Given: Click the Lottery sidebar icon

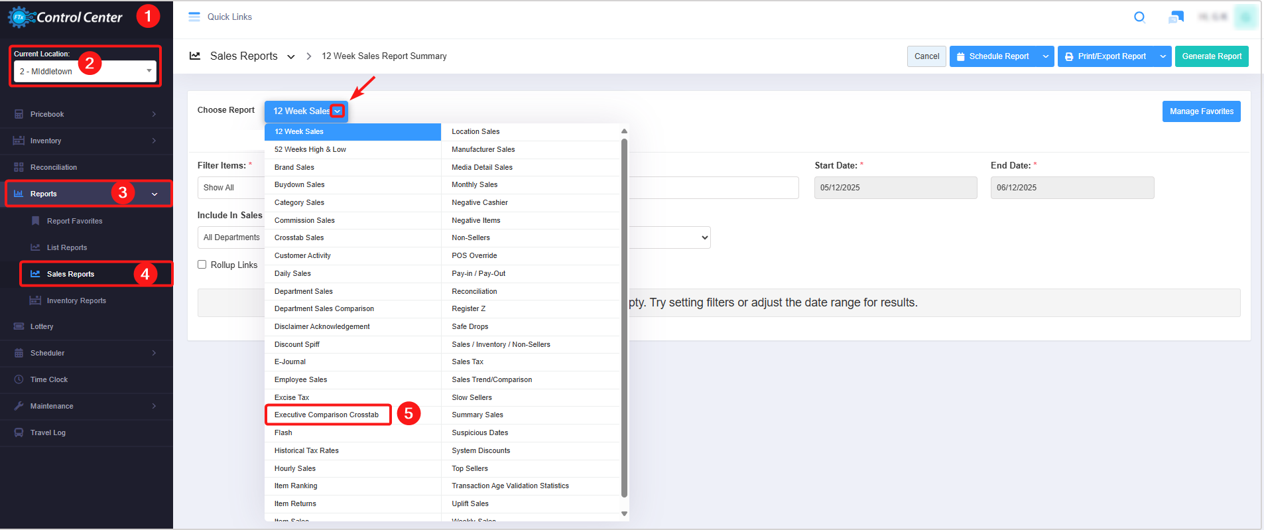Looking at the screenshot, I should tap(19, 326).
